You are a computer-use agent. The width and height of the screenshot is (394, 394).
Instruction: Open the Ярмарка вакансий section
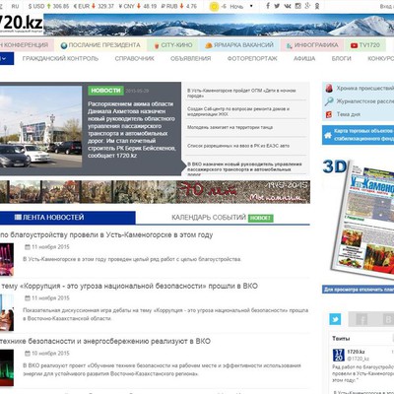[239, 45]
